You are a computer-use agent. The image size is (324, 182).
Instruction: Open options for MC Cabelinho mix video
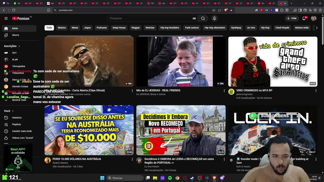[132, 90]
